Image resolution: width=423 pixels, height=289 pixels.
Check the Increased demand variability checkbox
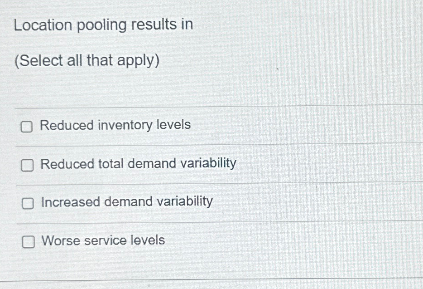[x=28, y=204]
